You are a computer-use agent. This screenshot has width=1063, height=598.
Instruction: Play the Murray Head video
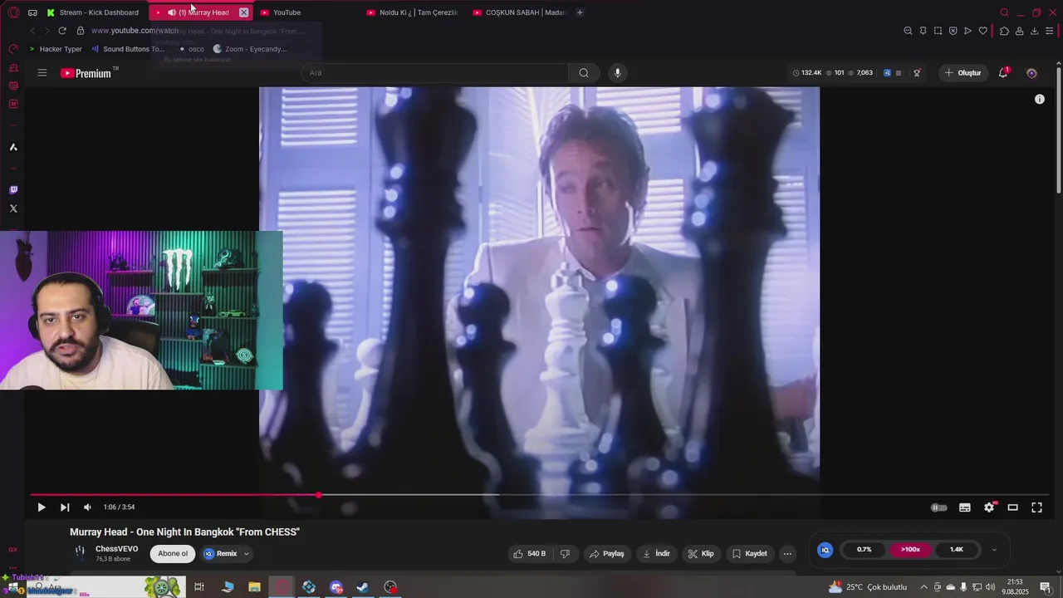(x=41, y=507)
